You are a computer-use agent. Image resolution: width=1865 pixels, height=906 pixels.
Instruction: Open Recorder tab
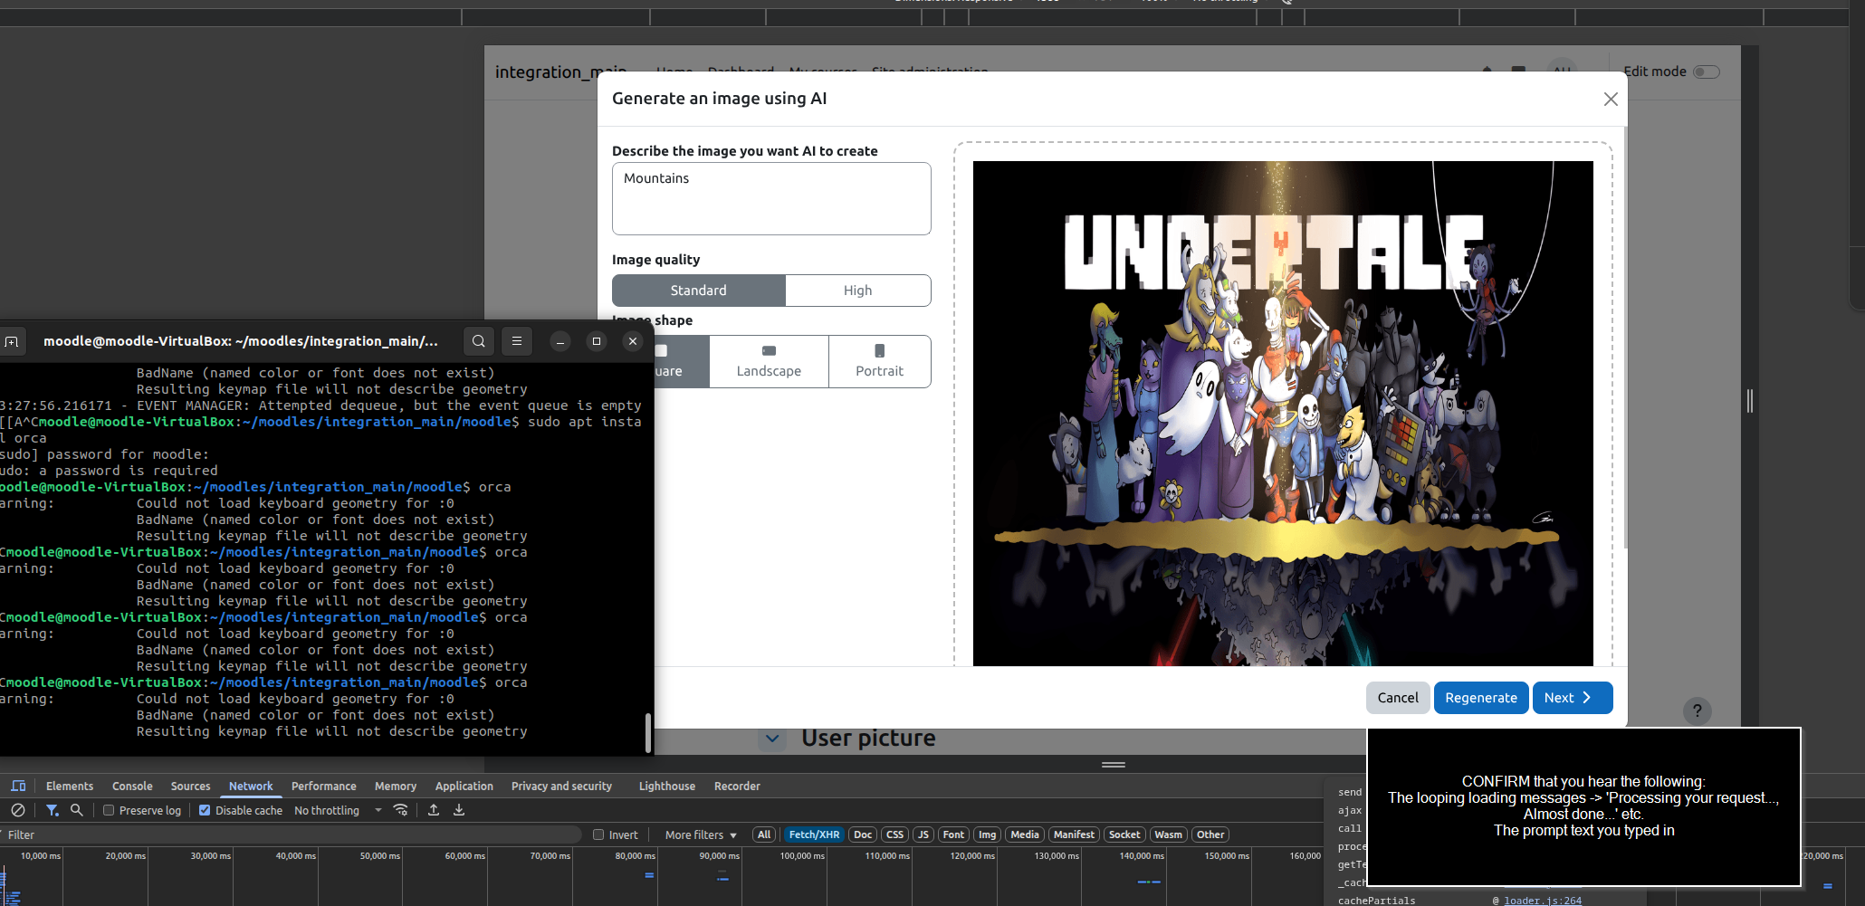click(737, 786)
